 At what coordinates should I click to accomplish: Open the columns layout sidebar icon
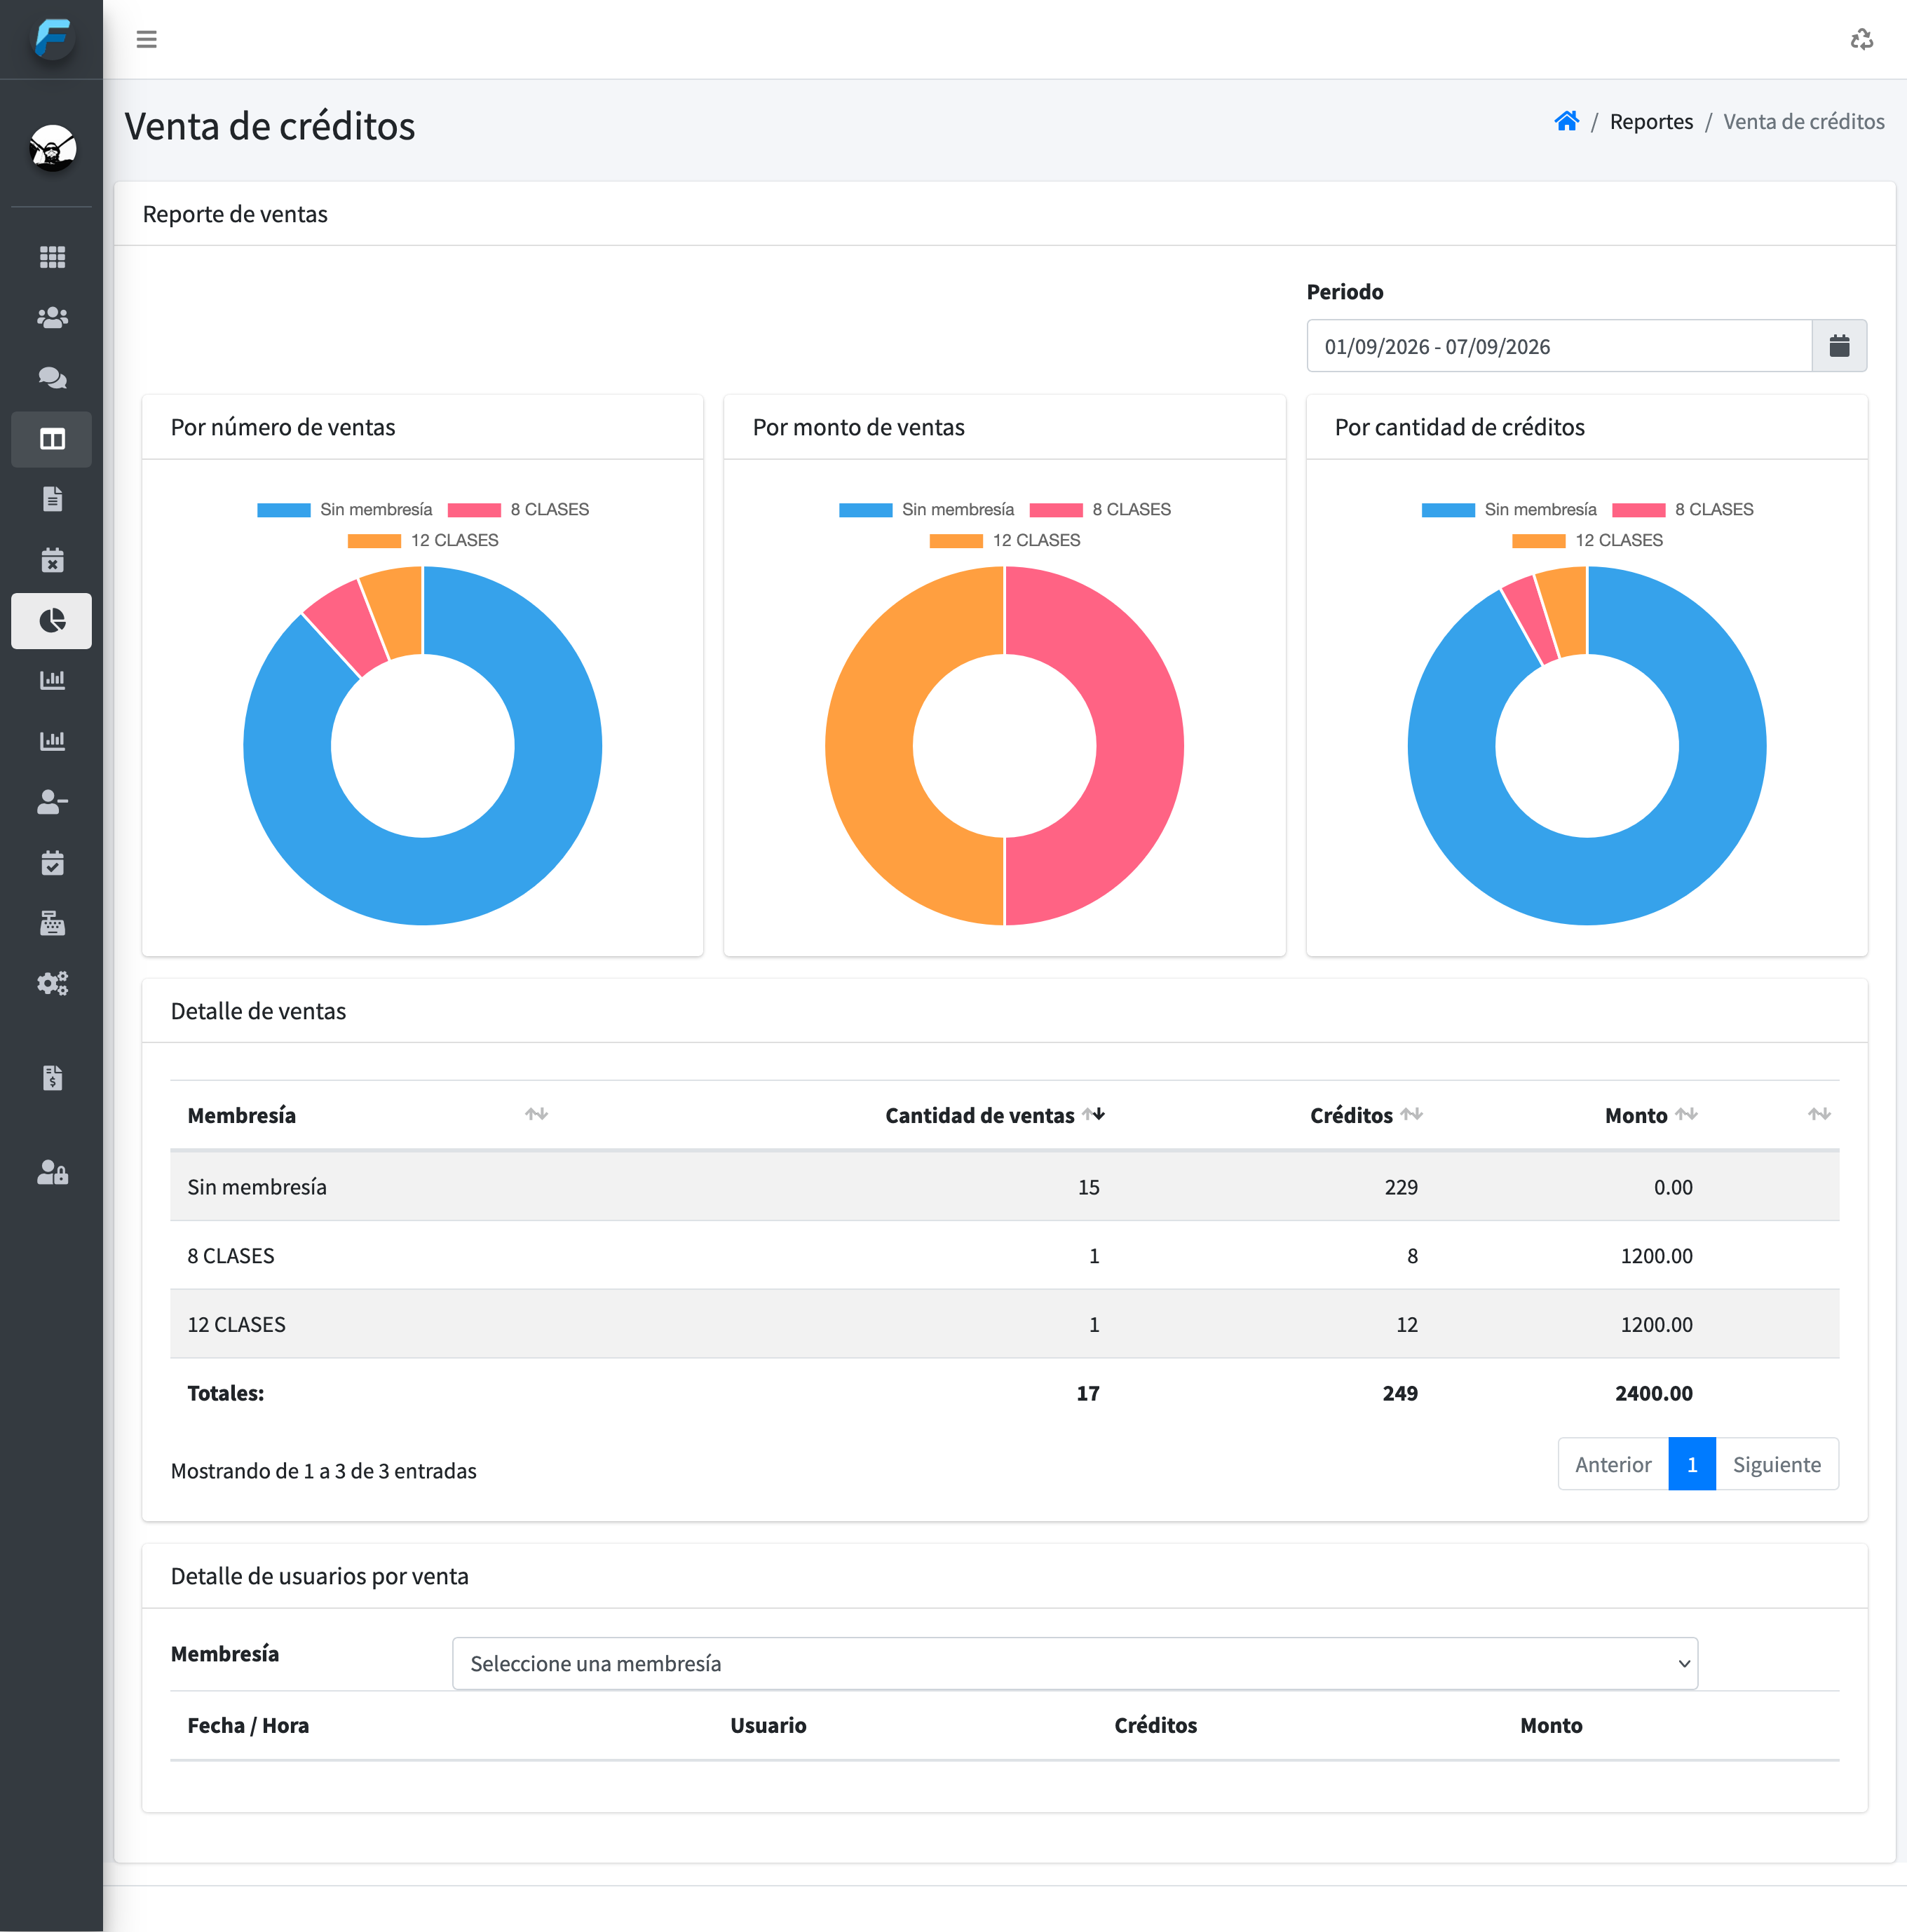pos(52,439)
